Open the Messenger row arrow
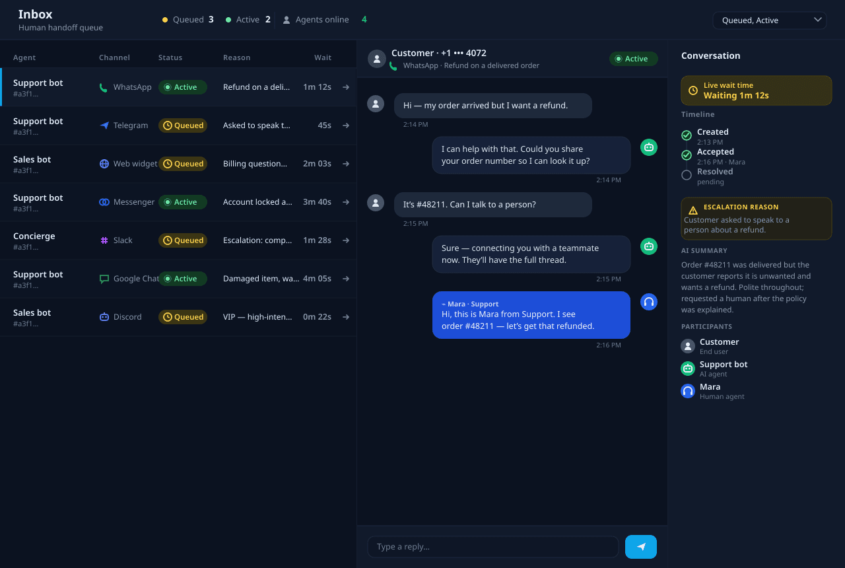Screen dimensions: 845x568 345,202
